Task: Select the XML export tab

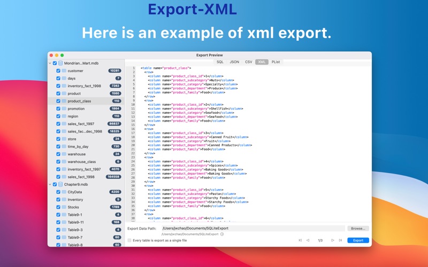Action: point(262,62)
